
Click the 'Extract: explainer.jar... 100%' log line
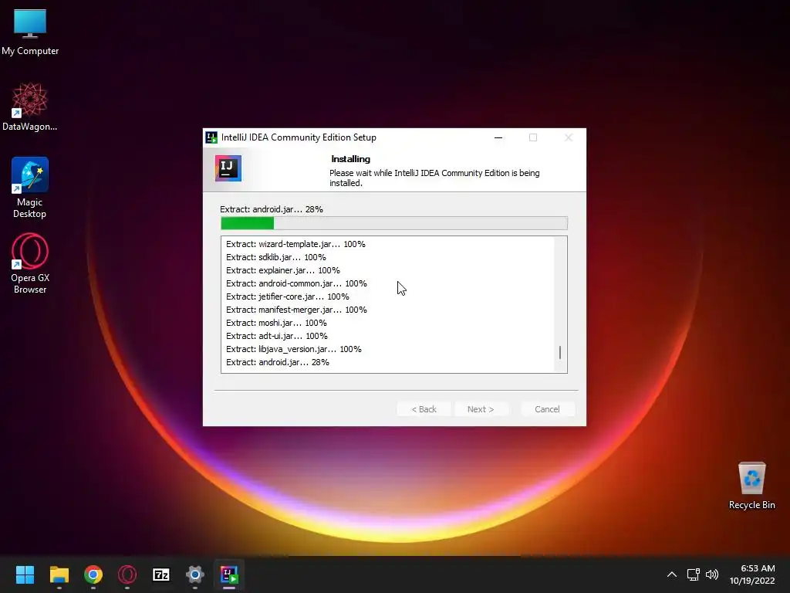(x=283, y=270)
